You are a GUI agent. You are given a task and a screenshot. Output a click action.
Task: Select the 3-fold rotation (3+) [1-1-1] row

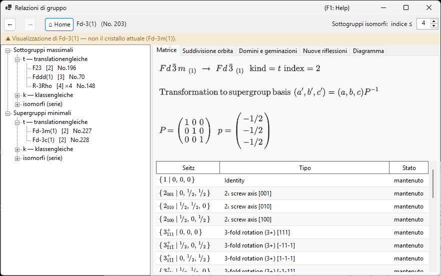(x=292, y=258)
